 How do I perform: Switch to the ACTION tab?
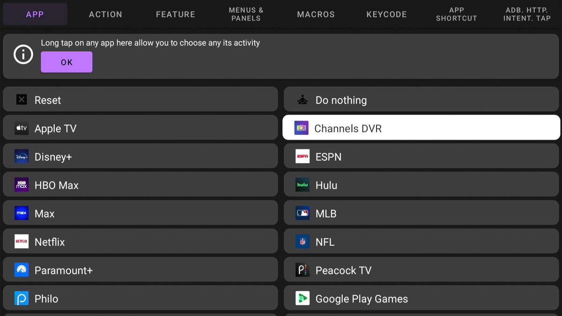pyautogui.click(x=105, y=14)
